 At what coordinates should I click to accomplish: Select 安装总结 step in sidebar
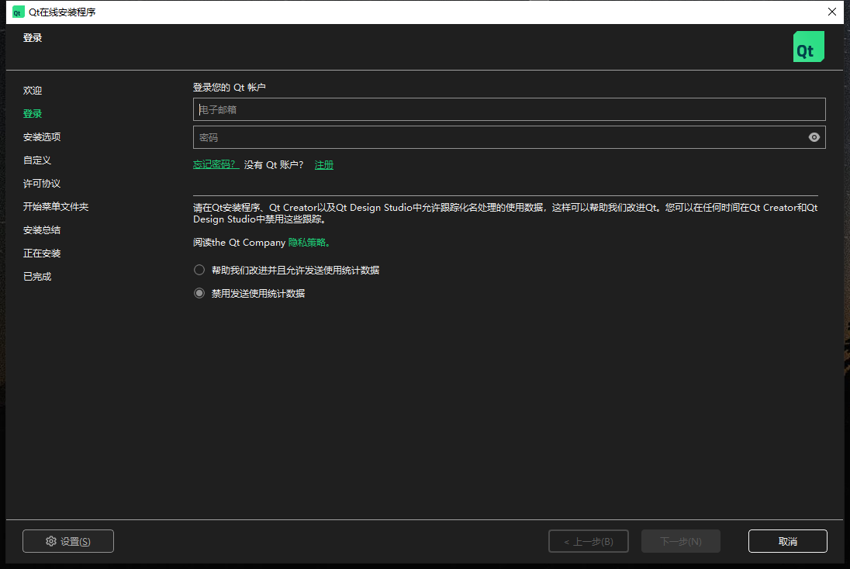point(42,229)
